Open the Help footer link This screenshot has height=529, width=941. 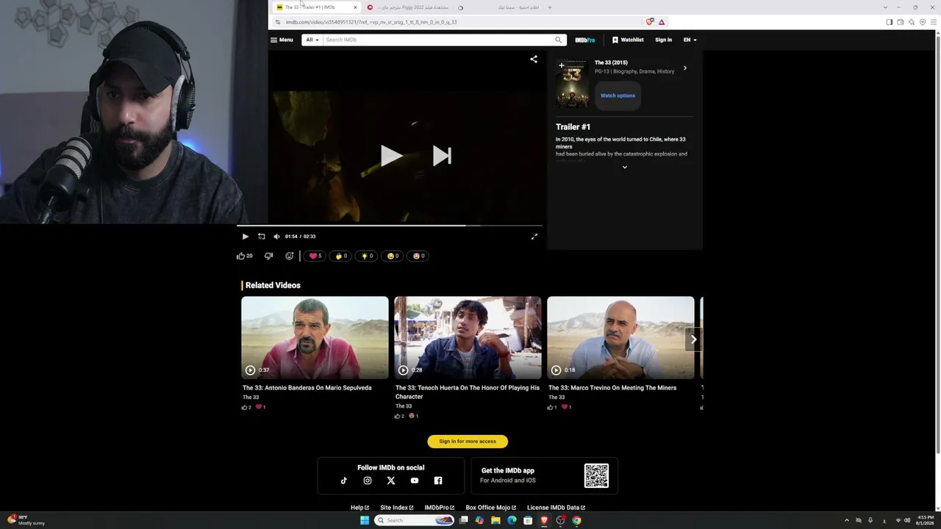[359, 508]
